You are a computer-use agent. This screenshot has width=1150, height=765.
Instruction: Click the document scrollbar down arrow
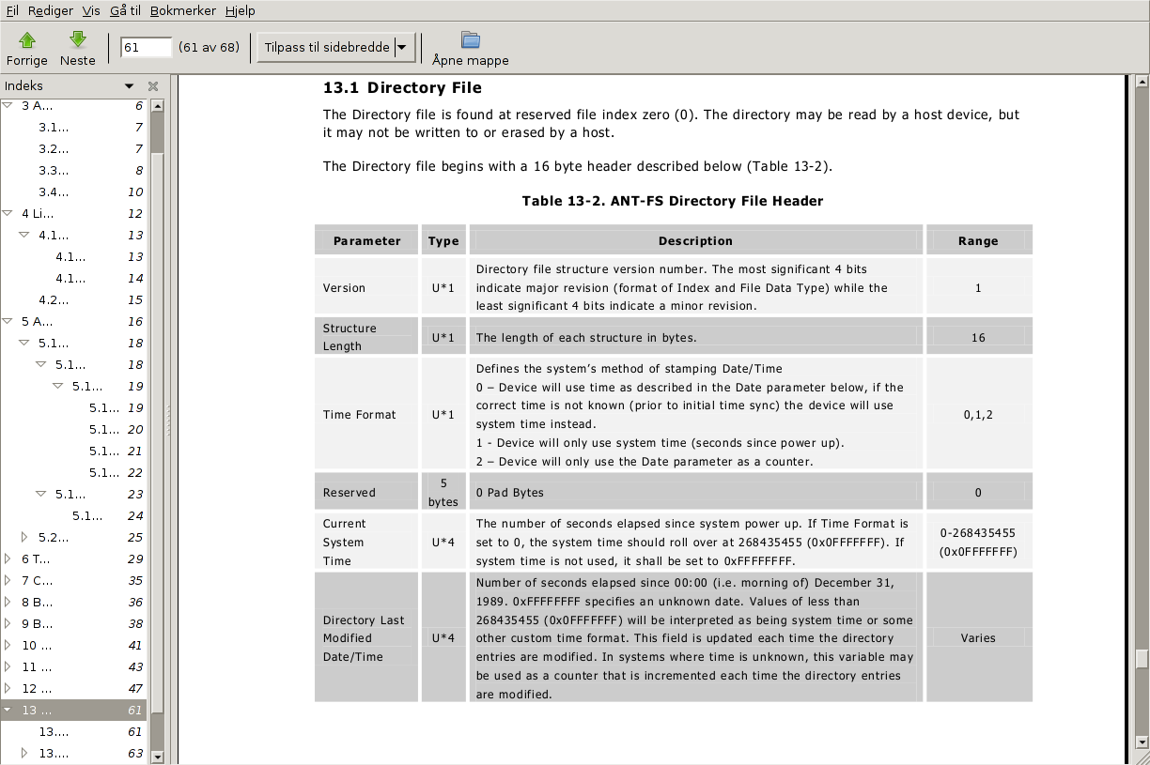click(x=1142, y=742)
